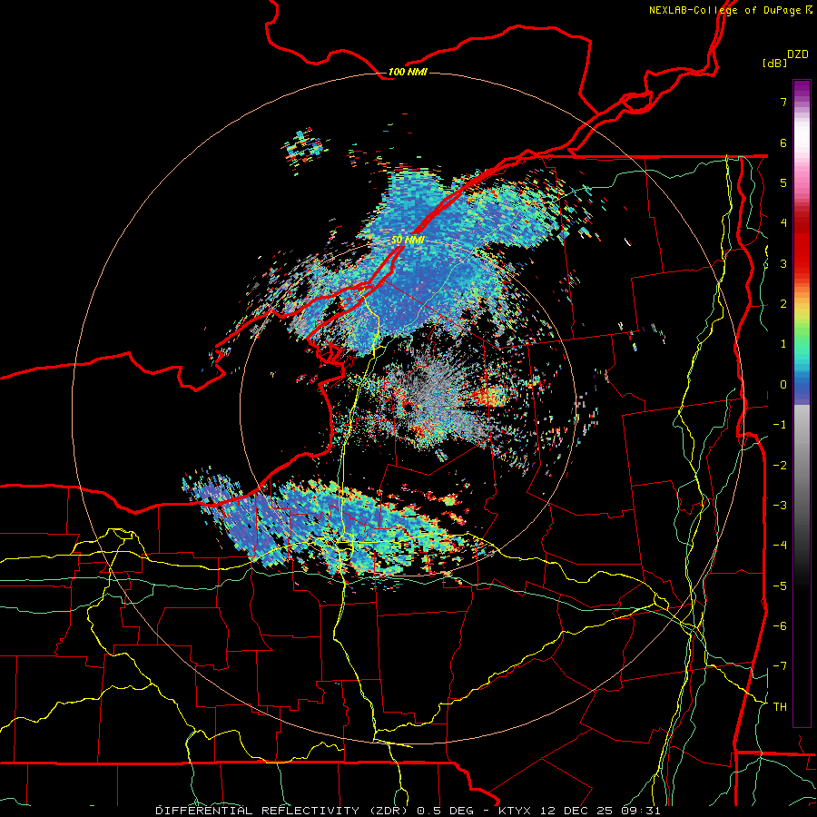The image size is (817, 817).
Task: Click the -7 value on color scale
Action: [780, 666]
